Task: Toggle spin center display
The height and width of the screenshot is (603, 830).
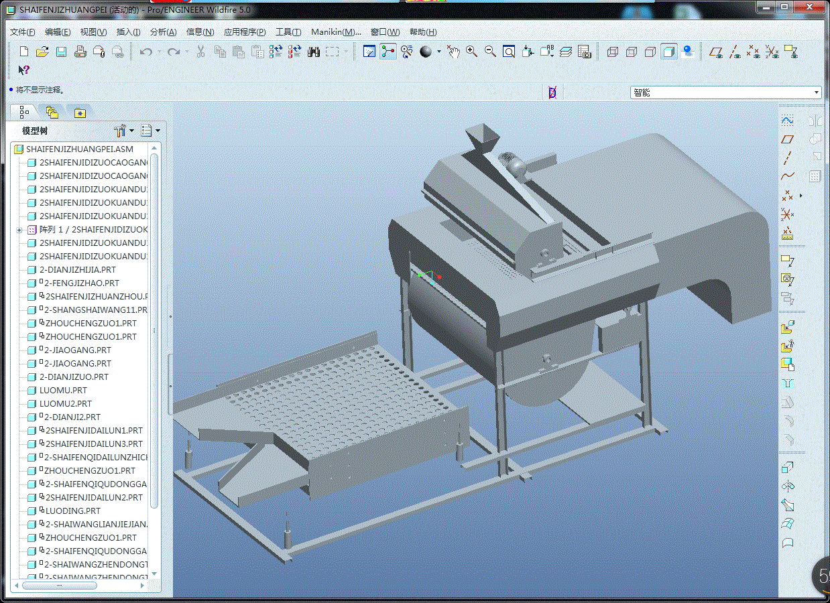Action: pyautogui.click(x=388, y=52)
